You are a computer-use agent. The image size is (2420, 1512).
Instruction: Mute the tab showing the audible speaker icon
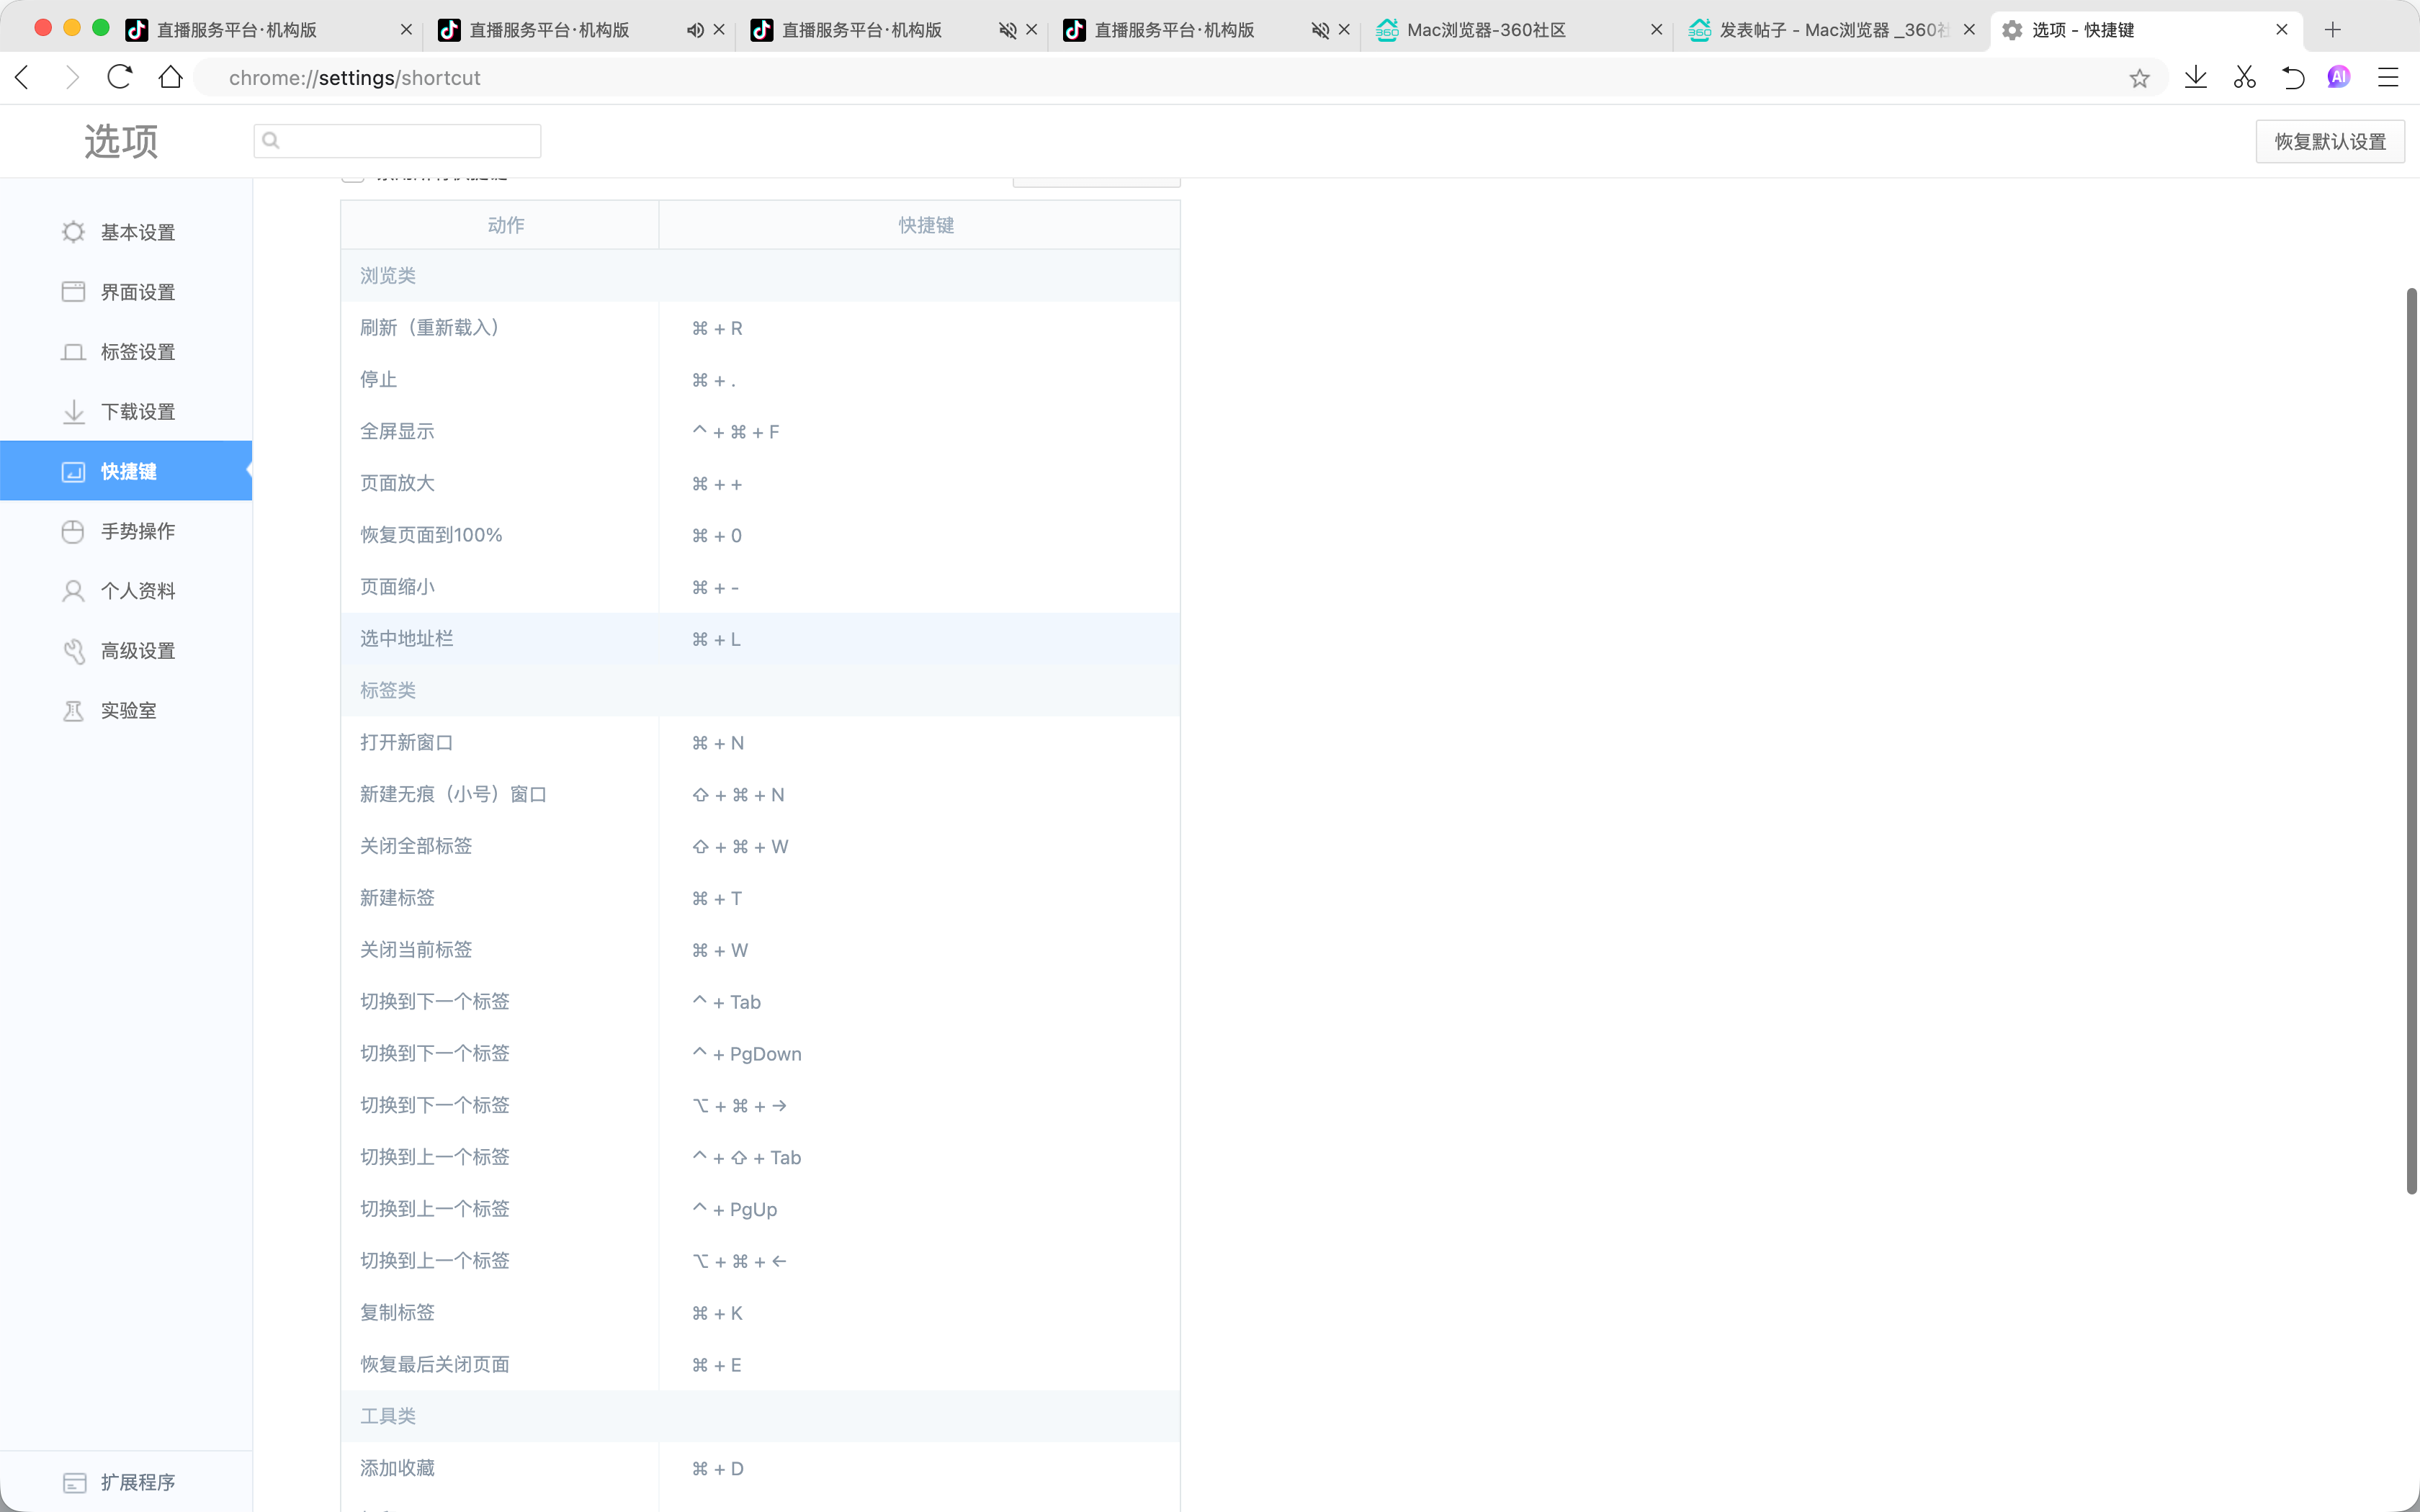695,30
